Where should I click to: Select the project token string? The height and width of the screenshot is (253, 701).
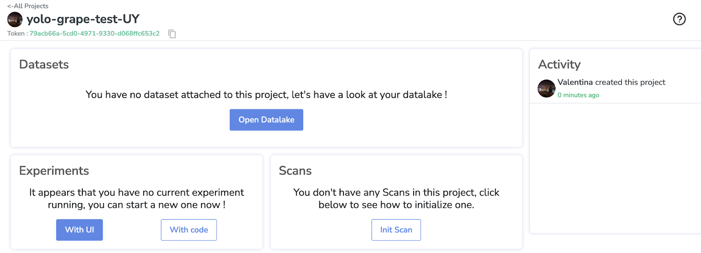pyautogui.click(x=94, y=34)
